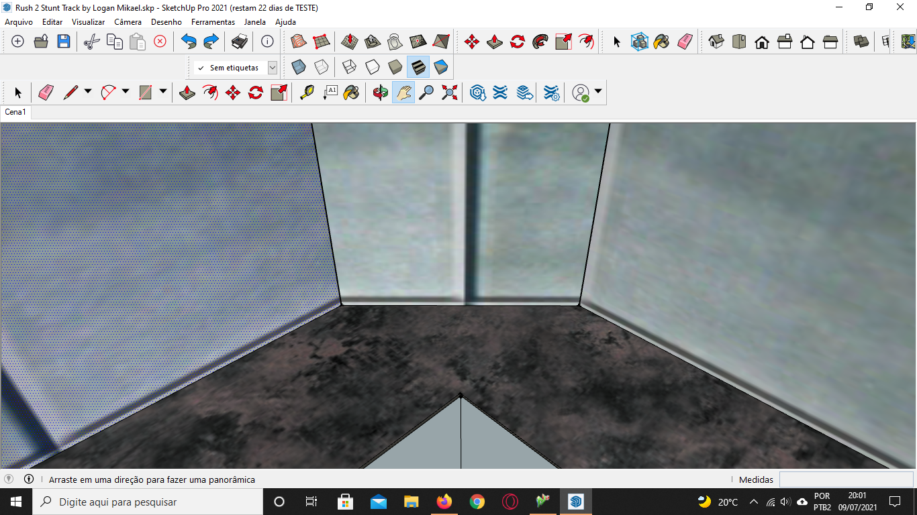Click the Cut scissors icon

91,42
